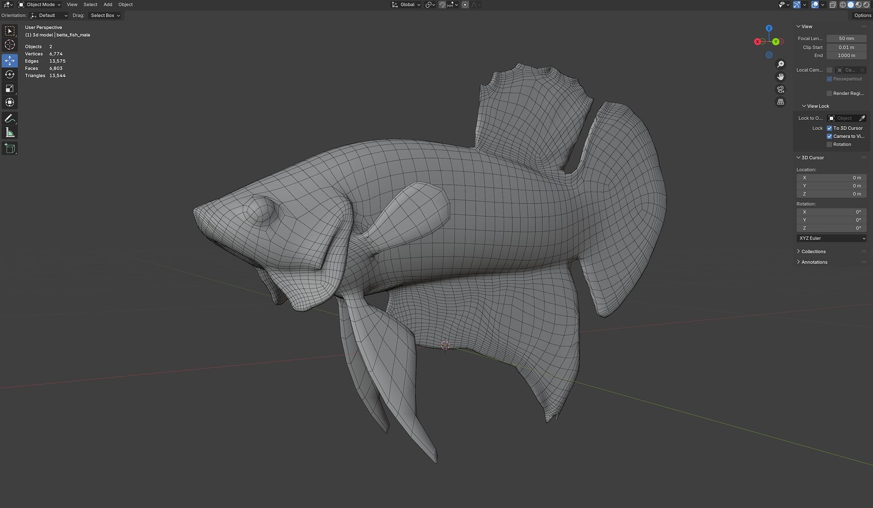Click the Focal Length 50 mm field
The image size is (873, 508).
tap(847, 38)
